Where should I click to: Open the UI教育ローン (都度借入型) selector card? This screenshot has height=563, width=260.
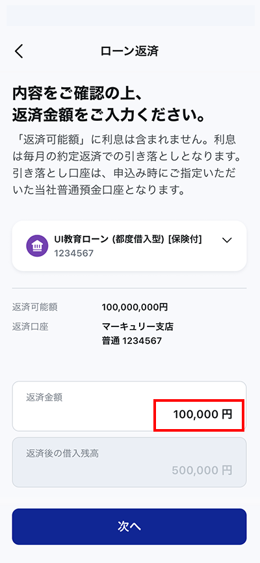(x=129, y=246)
